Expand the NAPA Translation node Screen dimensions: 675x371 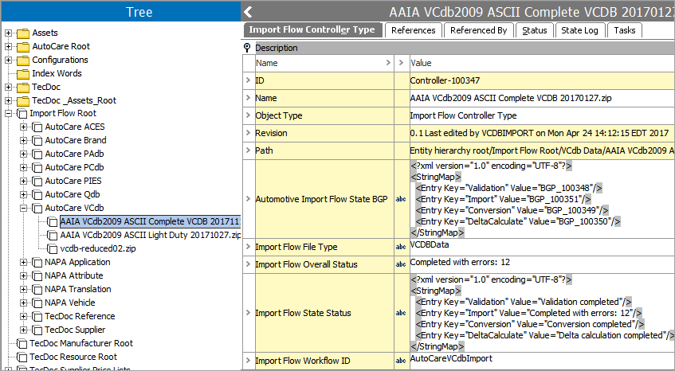click(x=24, y=289)
